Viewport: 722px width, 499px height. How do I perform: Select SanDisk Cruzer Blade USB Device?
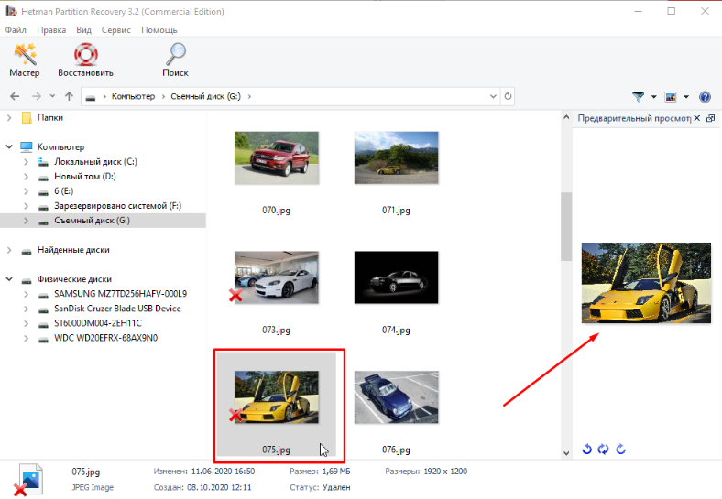click(x=117, y=309)
